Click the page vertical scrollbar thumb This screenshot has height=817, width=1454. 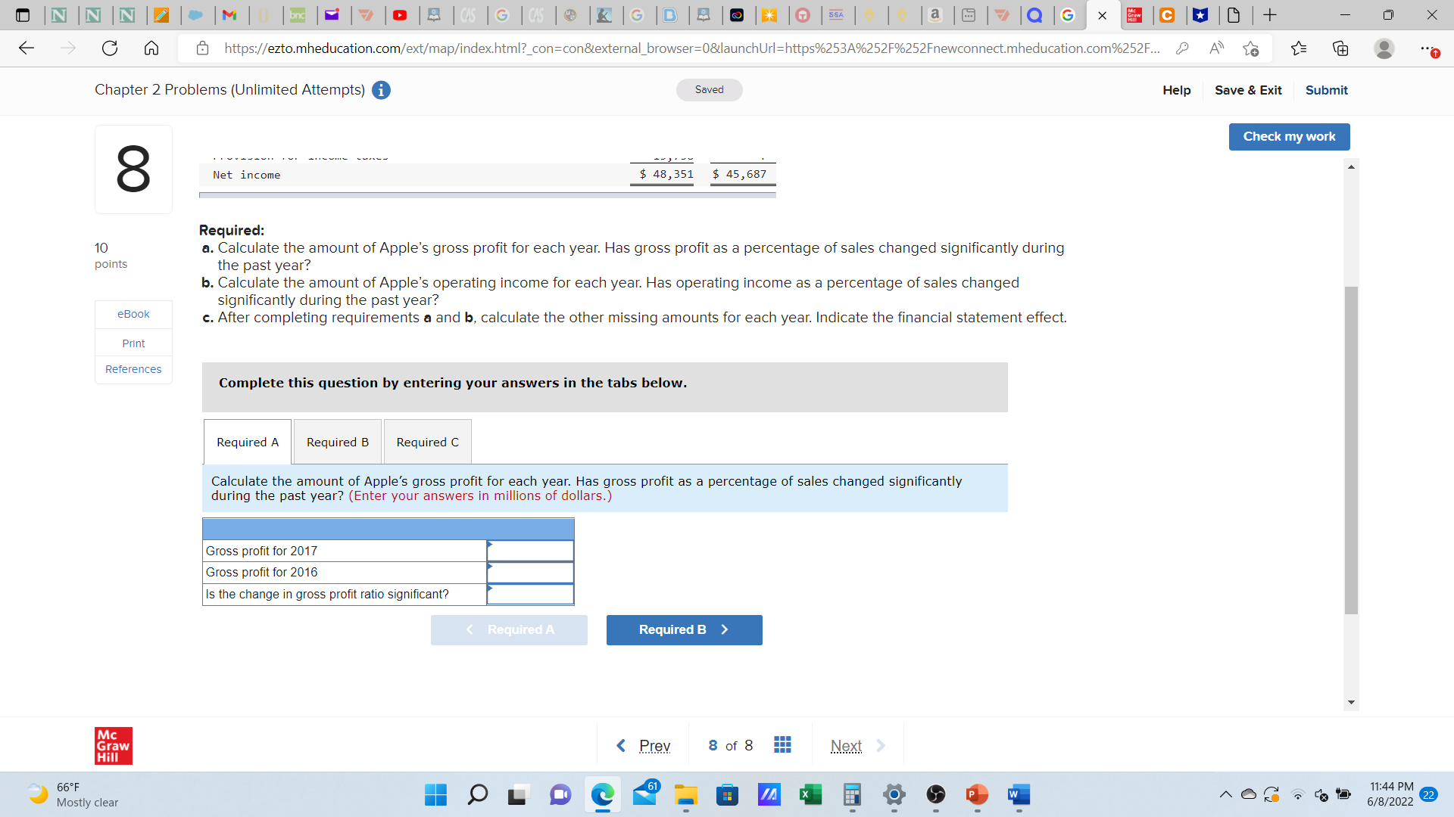tap(1351, 451)
